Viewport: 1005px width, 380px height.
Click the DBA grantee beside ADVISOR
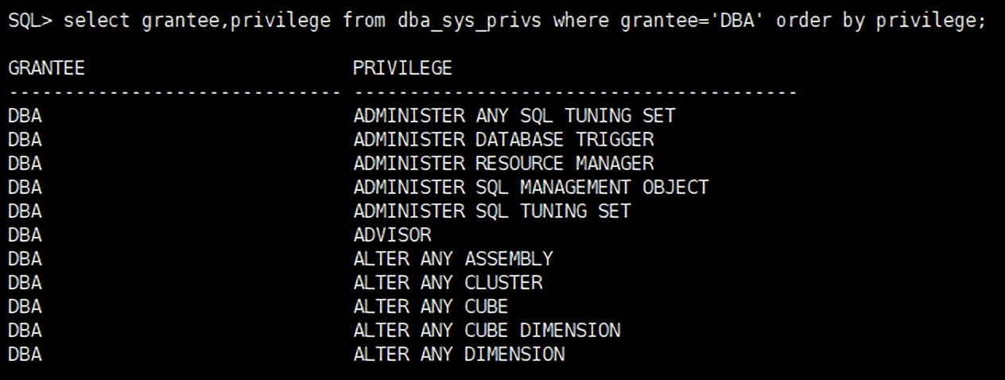point(25,235)
